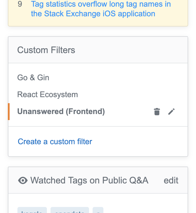The image size is (196, 213).
Task: Click the orange active-filter indicator bar
Action: pyautogui.click(x=9, y=112)
